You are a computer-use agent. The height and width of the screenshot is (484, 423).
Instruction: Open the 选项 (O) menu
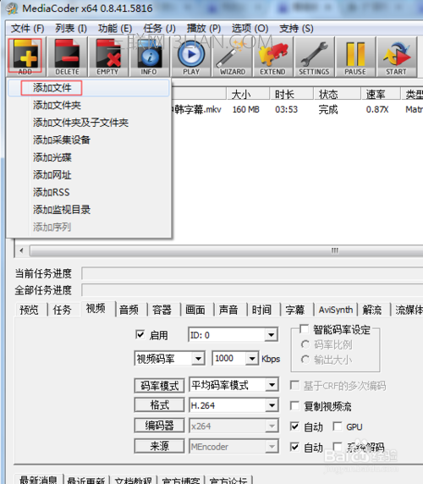coord(250,29)
